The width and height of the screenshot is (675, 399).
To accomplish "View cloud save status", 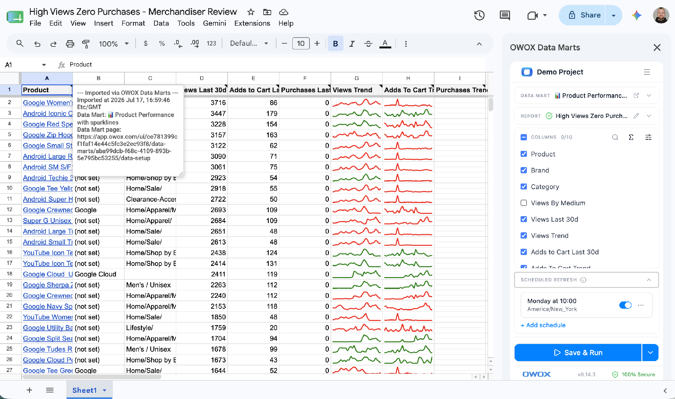I will point(284,12).
